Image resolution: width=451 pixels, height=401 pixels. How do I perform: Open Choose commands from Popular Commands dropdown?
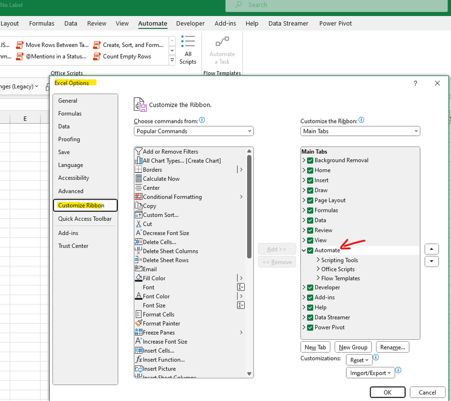point(193,131)
